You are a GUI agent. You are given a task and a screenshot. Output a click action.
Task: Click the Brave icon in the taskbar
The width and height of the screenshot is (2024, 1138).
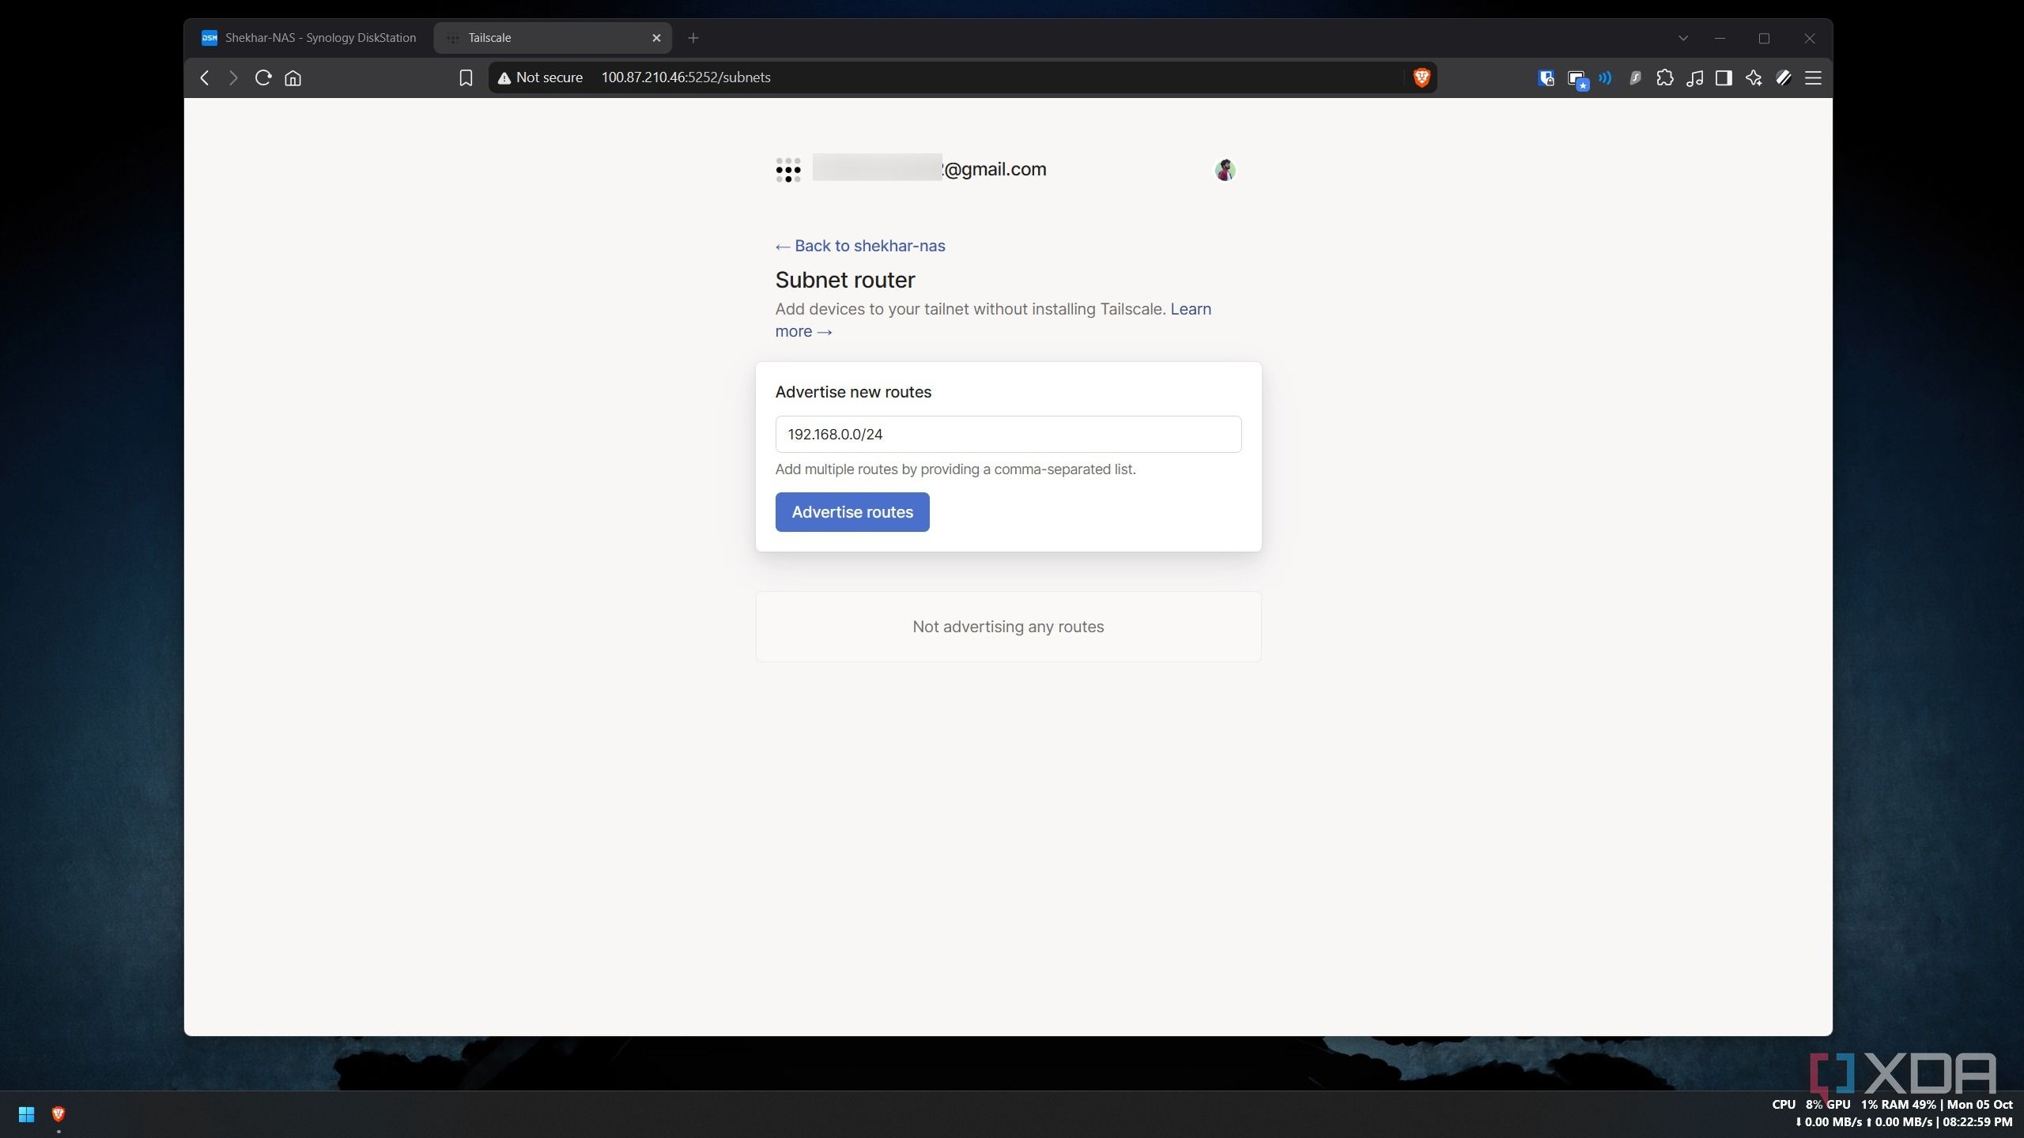[58, 1114]
